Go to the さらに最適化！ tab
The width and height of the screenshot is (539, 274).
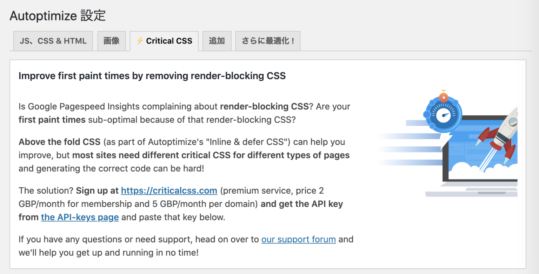[268, 41]
